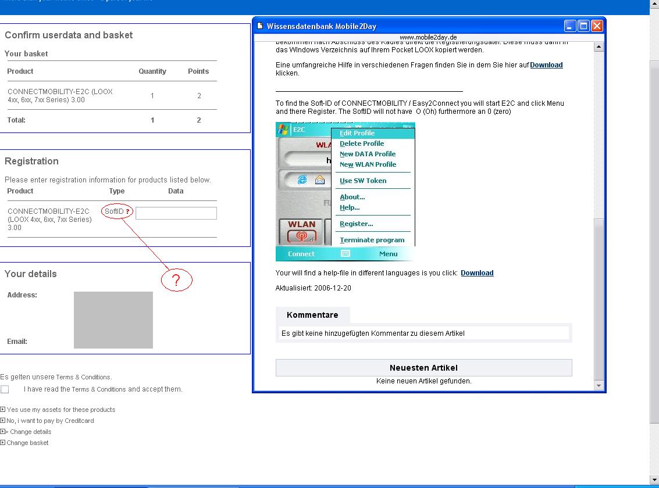Image resolution: width=659 pixels, height=488 pixels.
Task: Click the 'Aktualisiert: 2006-12-20' text
Action: point(313,288)
